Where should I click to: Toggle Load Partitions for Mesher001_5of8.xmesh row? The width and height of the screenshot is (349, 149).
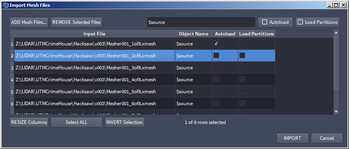242,91
